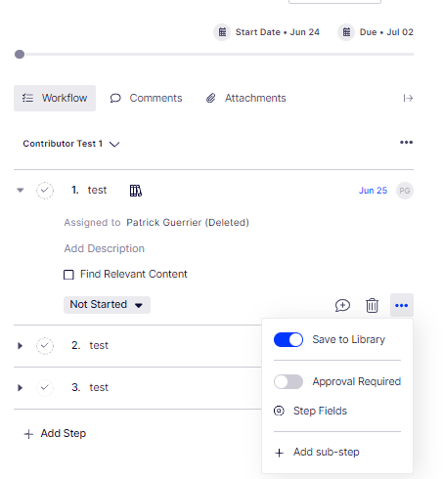Image resolution: width=443 pixels, height=479 pixels.
Task: Mark step 1 complete via its checkmark circle
Action: tap(45, 191)
